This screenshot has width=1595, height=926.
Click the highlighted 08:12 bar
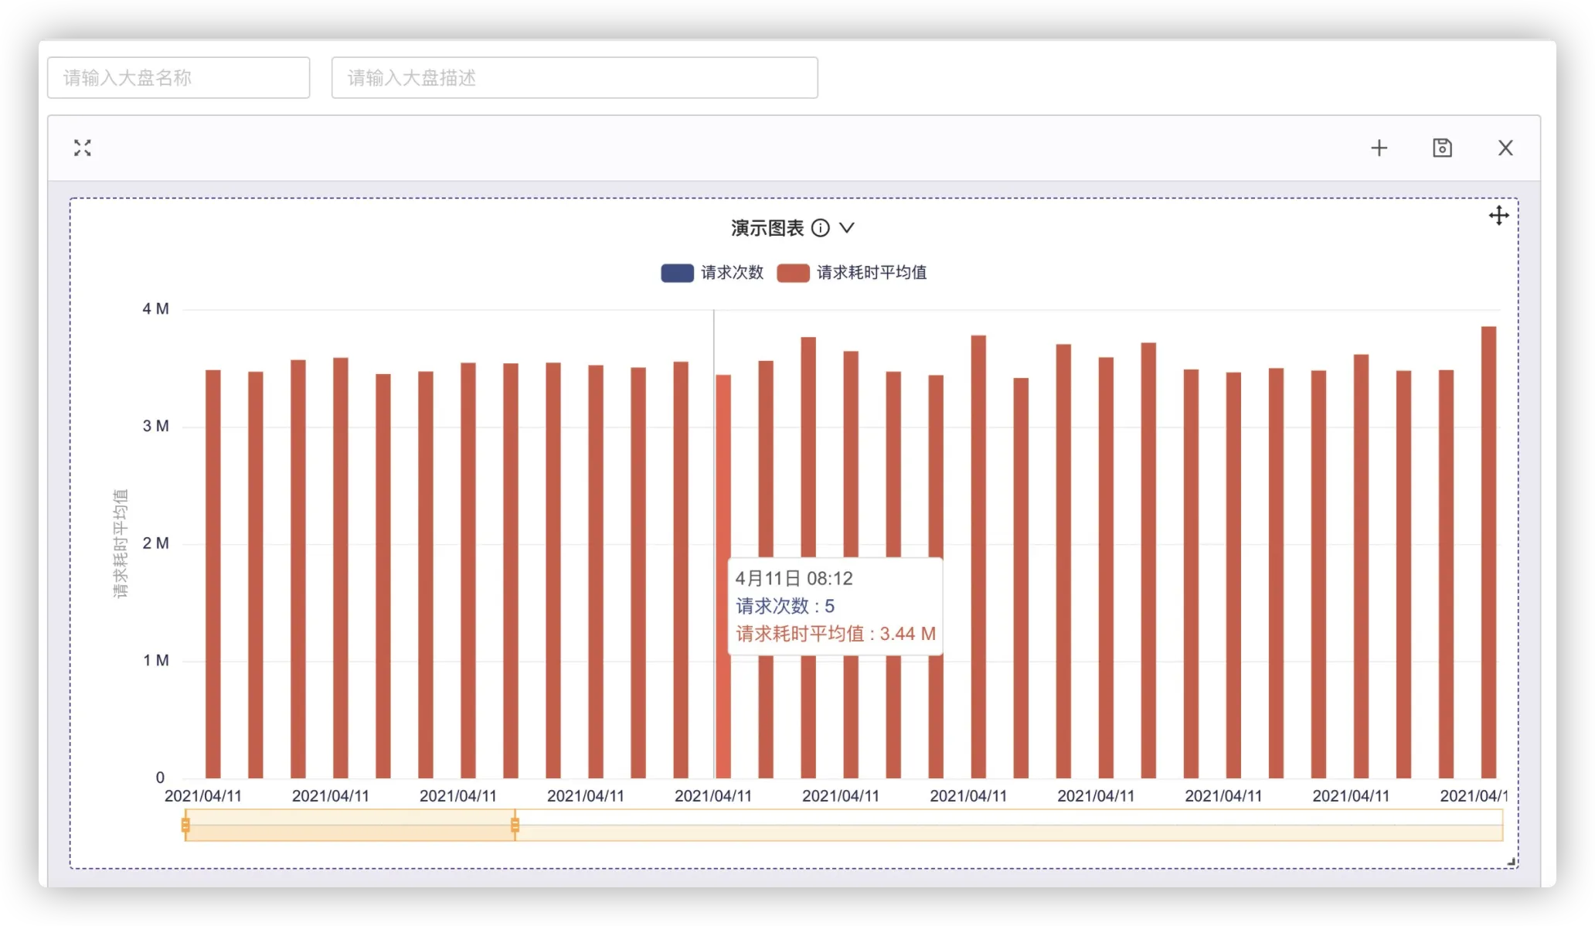pyautogui.click(x=723, y=479)
